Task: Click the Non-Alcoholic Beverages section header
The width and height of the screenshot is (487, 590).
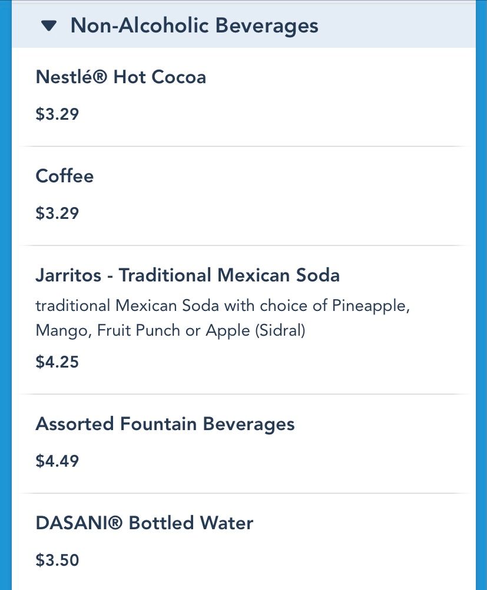Action: (244, 25)
